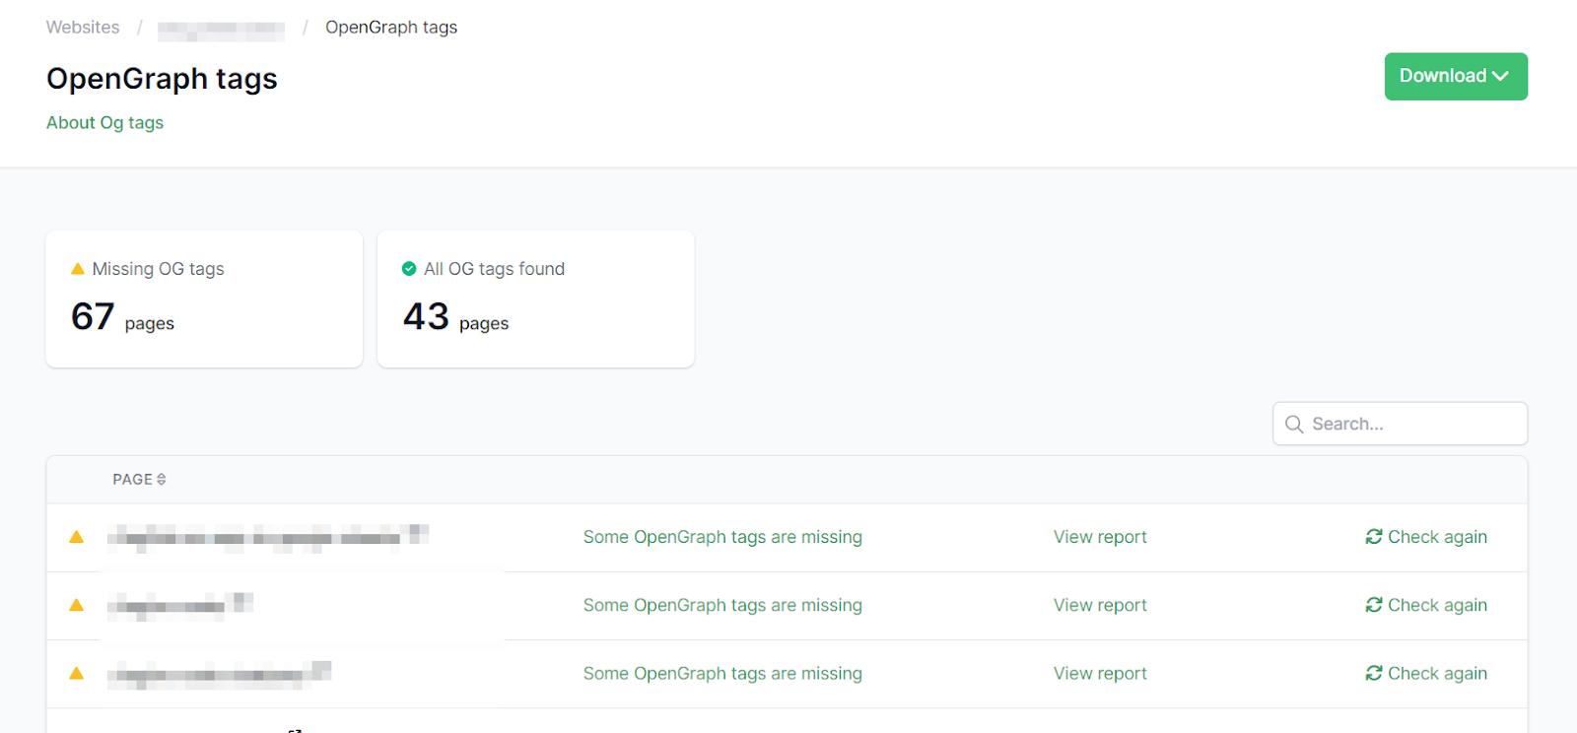The width and height of the screenshot is (1577, 733).
Task: Click the search magnifier icon
Action: pos(1294,425)
